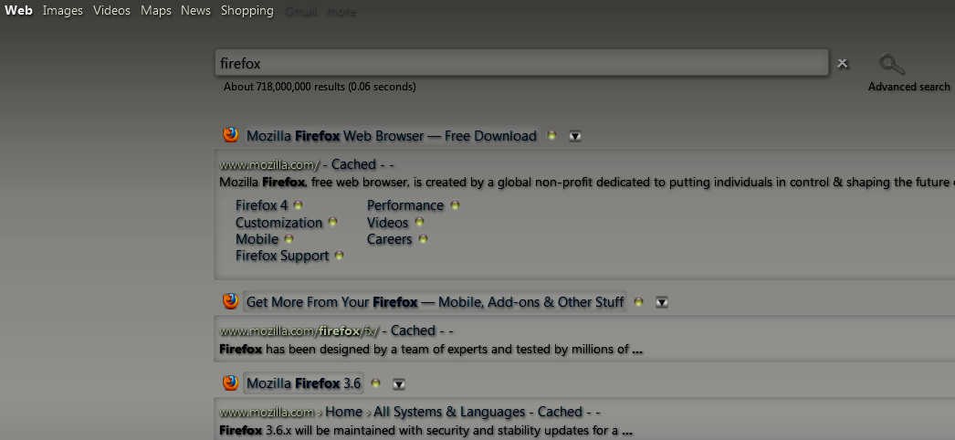Click the yellow dot next to Firefox 4

(x=298, y=205)
